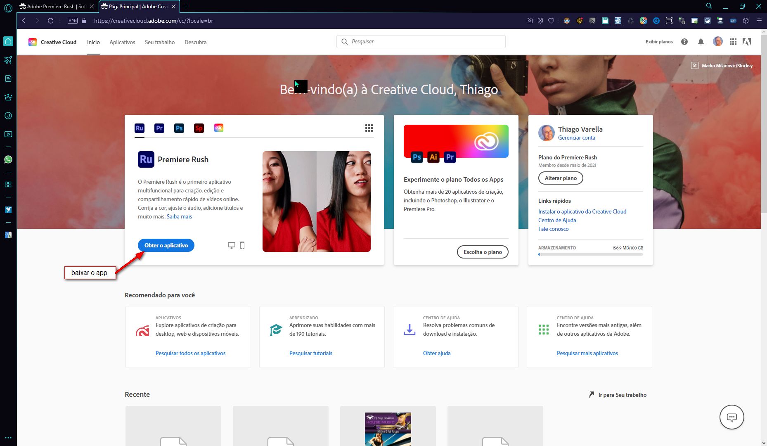Search tabs with the magnifier icon in tab bar
The width and height of the screenshot is (767, 446).
[709, 6]
